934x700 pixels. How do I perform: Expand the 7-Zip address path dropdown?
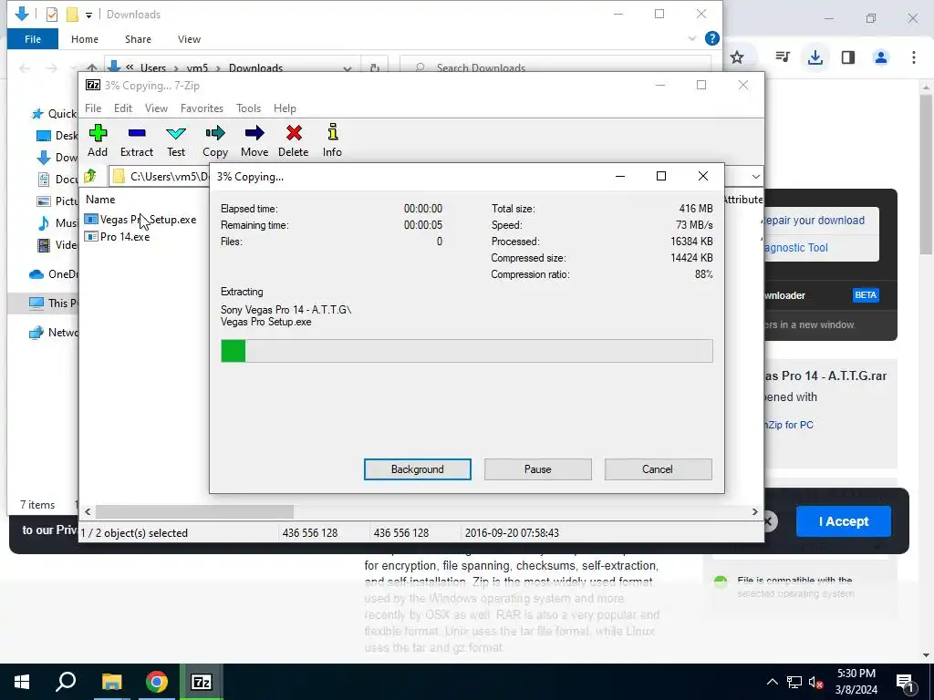point(755,176)
